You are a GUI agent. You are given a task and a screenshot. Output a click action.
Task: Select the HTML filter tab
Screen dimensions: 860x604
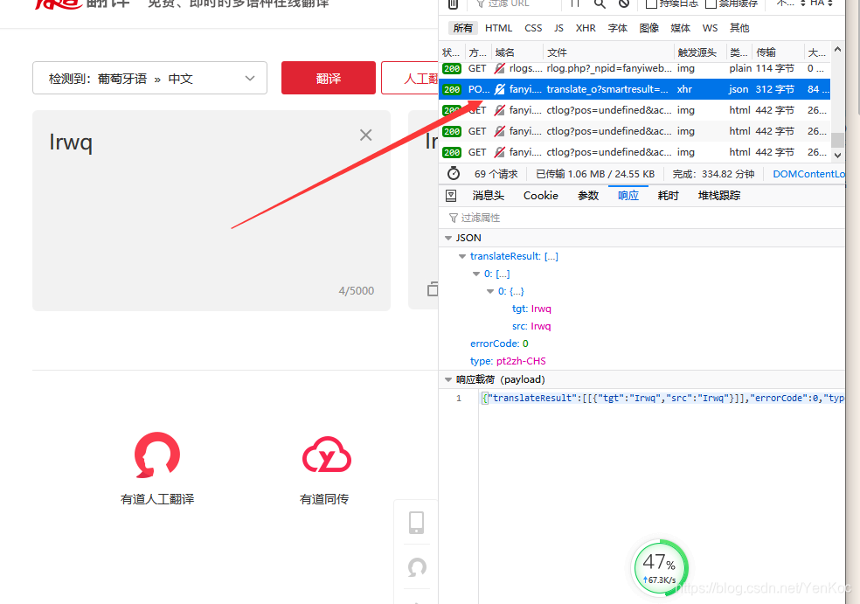click(x=498, y=28)
